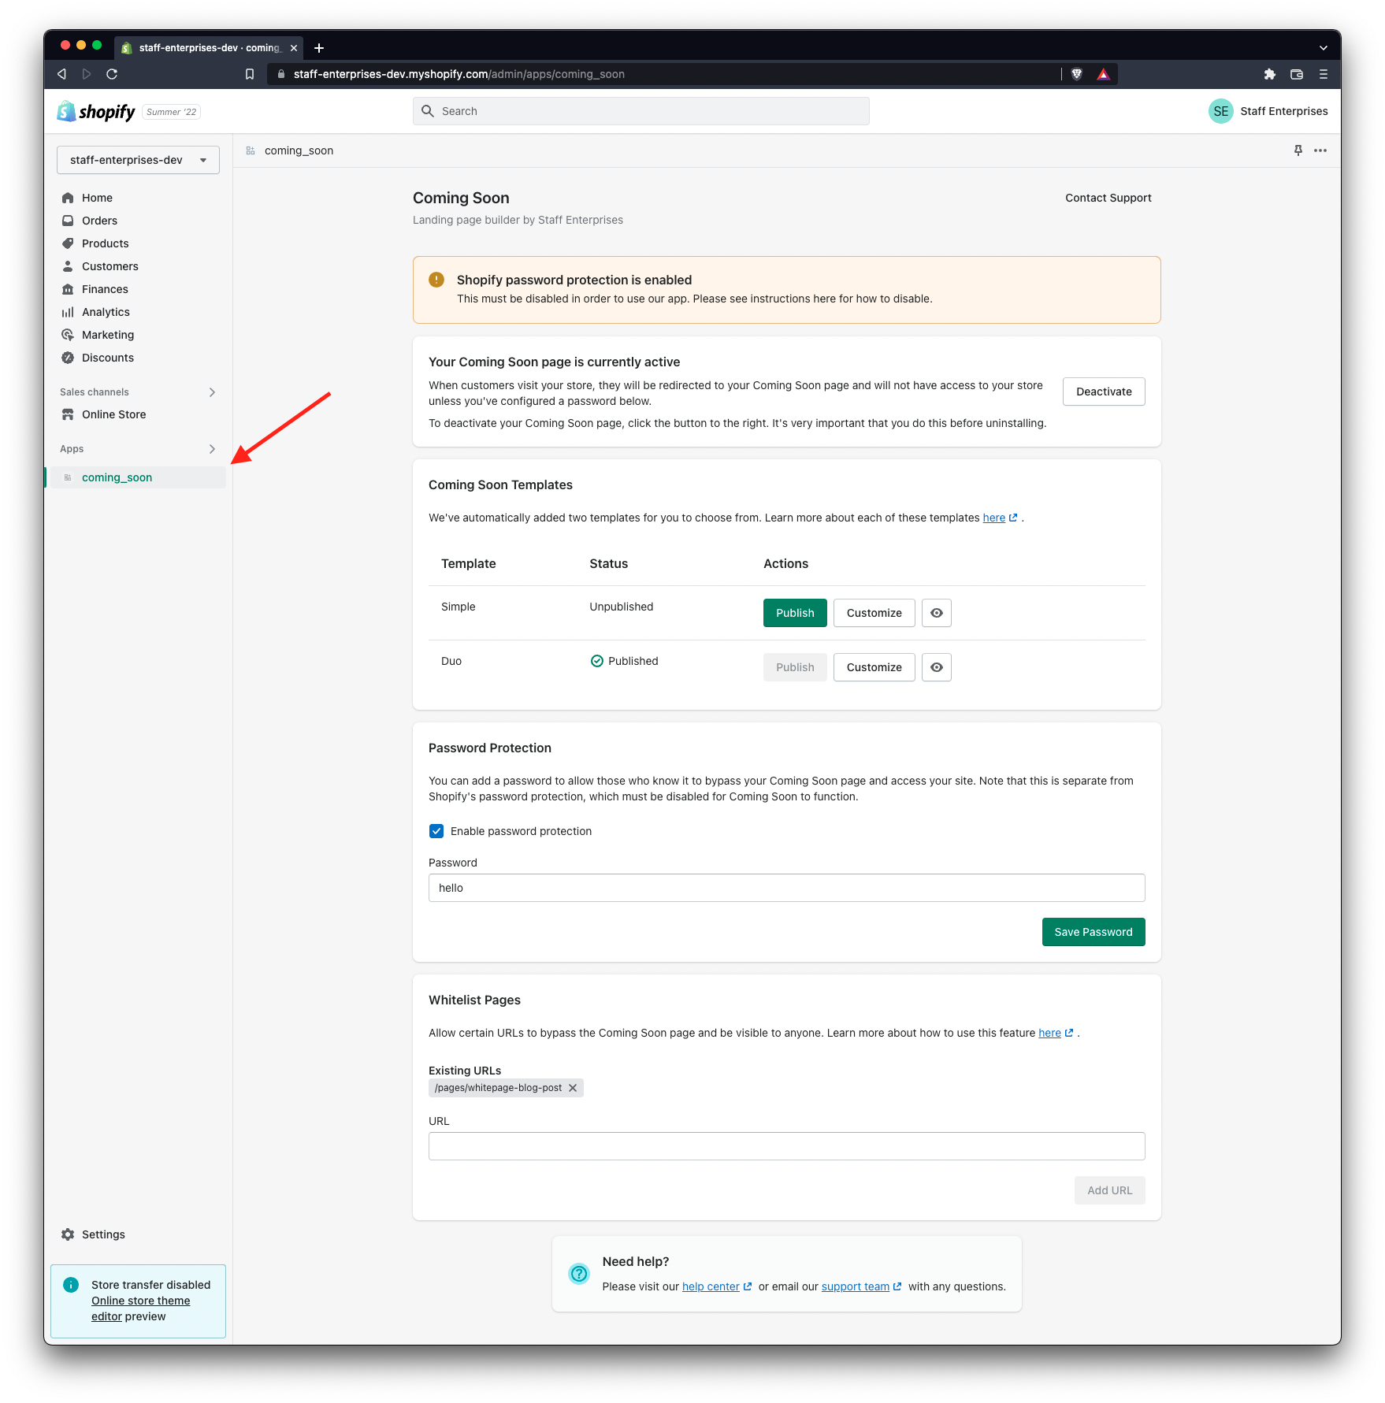Reload the page in the browser

[x=112, y=74]
